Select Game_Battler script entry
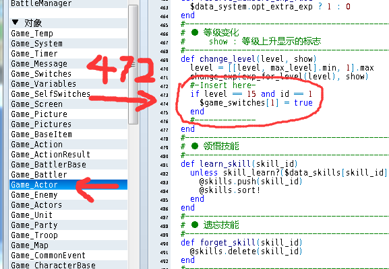 pyautogui.click(x=68, y=175)
